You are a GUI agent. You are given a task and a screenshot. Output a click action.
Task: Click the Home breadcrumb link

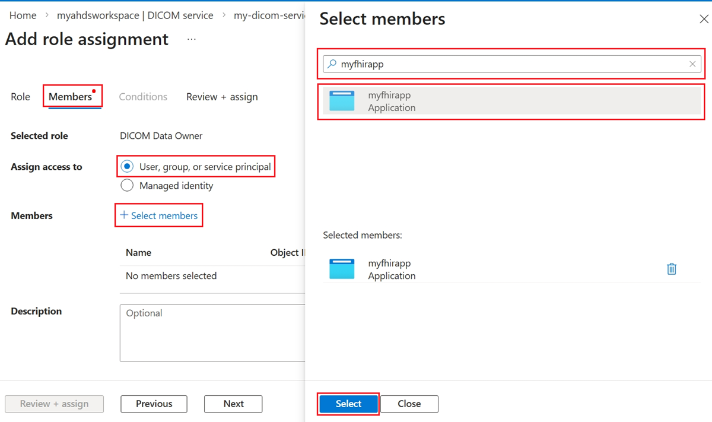(23, 15)
